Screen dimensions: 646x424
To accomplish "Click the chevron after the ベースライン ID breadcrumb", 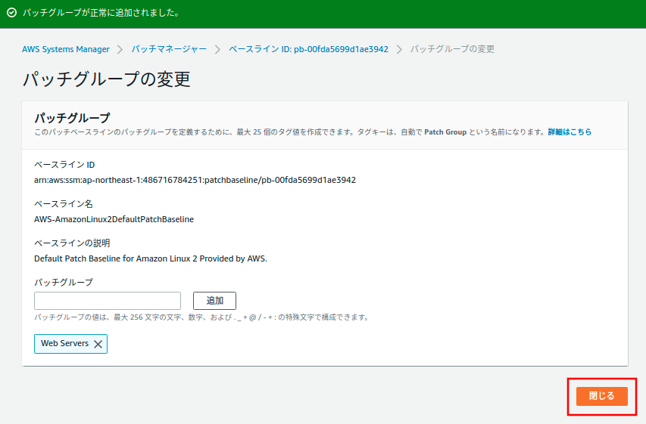I will pyautogui.click(x=399, y=49).
